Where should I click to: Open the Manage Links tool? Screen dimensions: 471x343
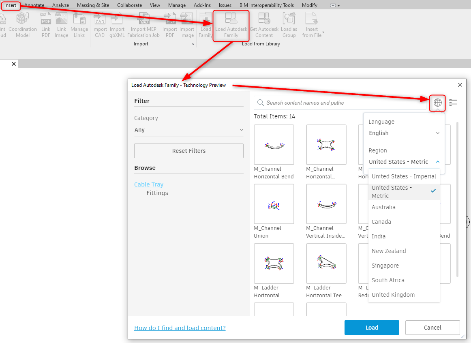click(x=79, y=24)
